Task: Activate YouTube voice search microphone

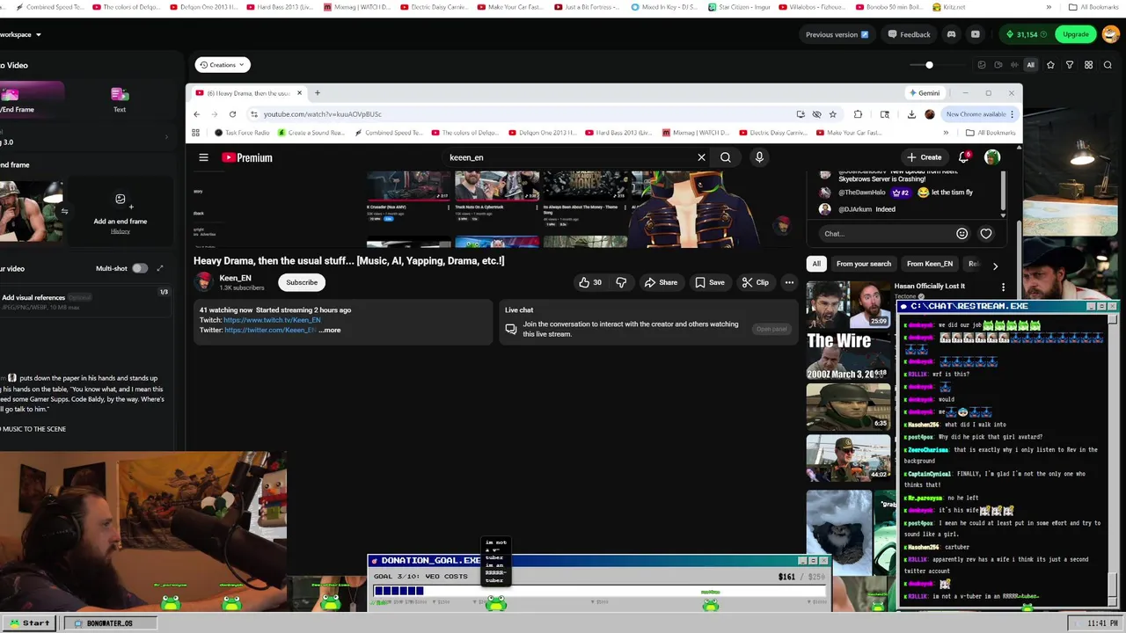Action: coord(759,157)
